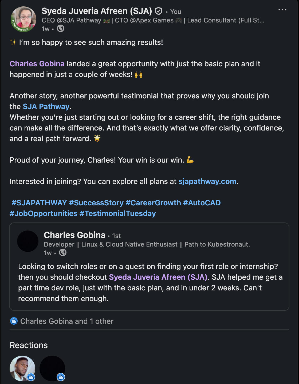The height and width of the screenshot is (384, 299).
Task: Click the purple Charles Gobina mention in post text
Action: [x=37, y=64]
